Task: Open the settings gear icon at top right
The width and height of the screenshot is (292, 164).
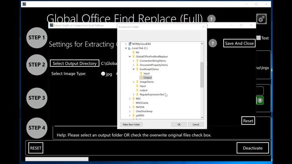Action: (x=261, y=19)
